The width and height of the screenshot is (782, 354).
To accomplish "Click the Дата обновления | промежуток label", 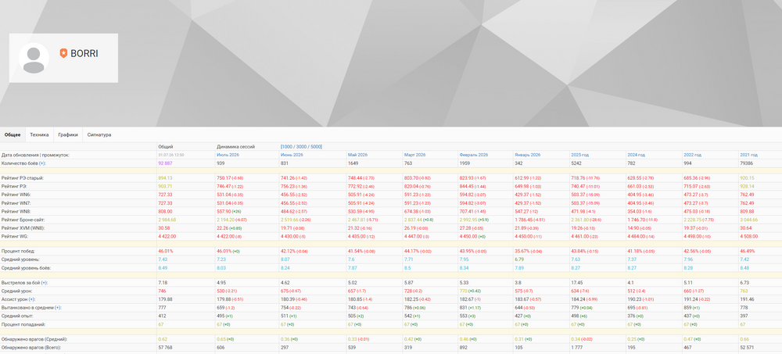I will click(x=36, y=155).
